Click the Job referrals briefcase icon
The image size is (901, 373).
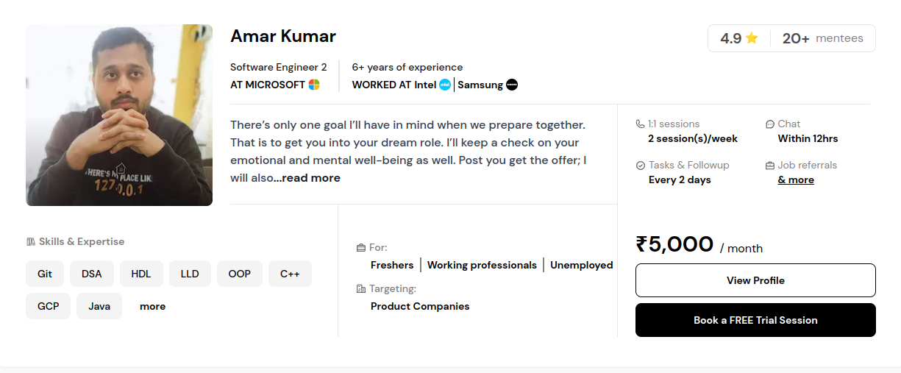click(770, 165)
